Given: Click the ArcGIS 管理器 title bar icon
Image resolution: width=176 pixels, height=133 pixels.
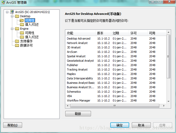Looking at the screenshot, I should click(3, 2).
